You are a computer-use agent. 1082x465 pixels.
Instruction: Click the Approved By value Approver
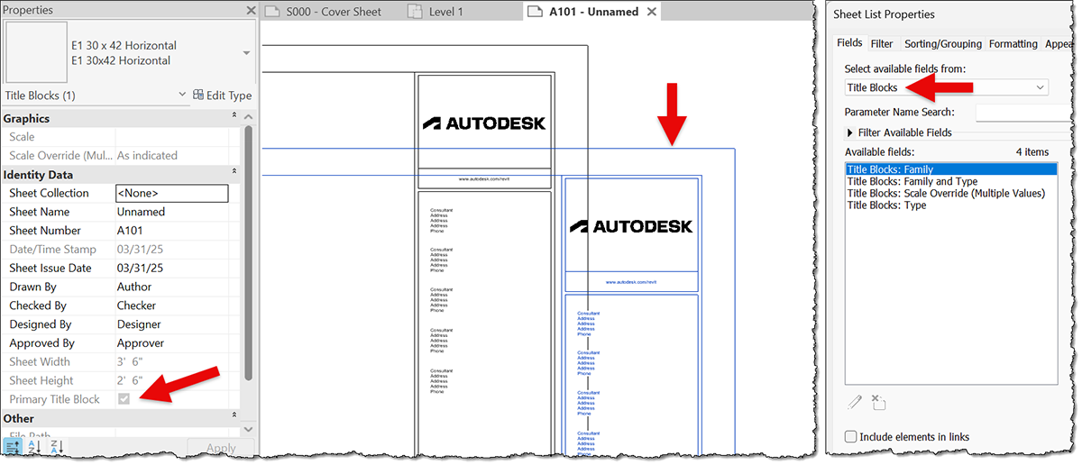[x=141, y=343]
